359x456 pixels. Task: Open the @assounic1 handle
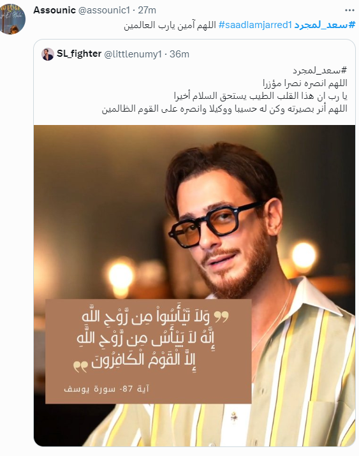pos(104,10)
